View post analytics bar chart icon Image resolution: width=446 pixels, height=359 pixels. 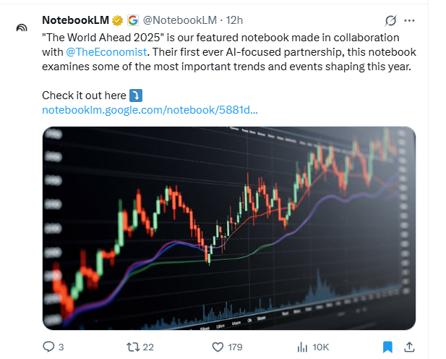pyautogui.click(x=303, y=347)
